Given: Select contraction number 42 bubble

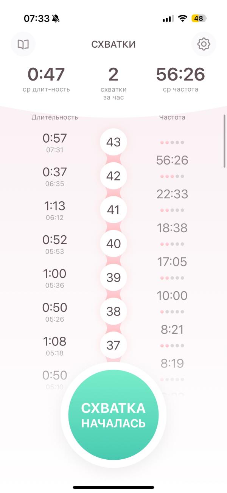Looking at the screenshot, I should click(113, 176).
